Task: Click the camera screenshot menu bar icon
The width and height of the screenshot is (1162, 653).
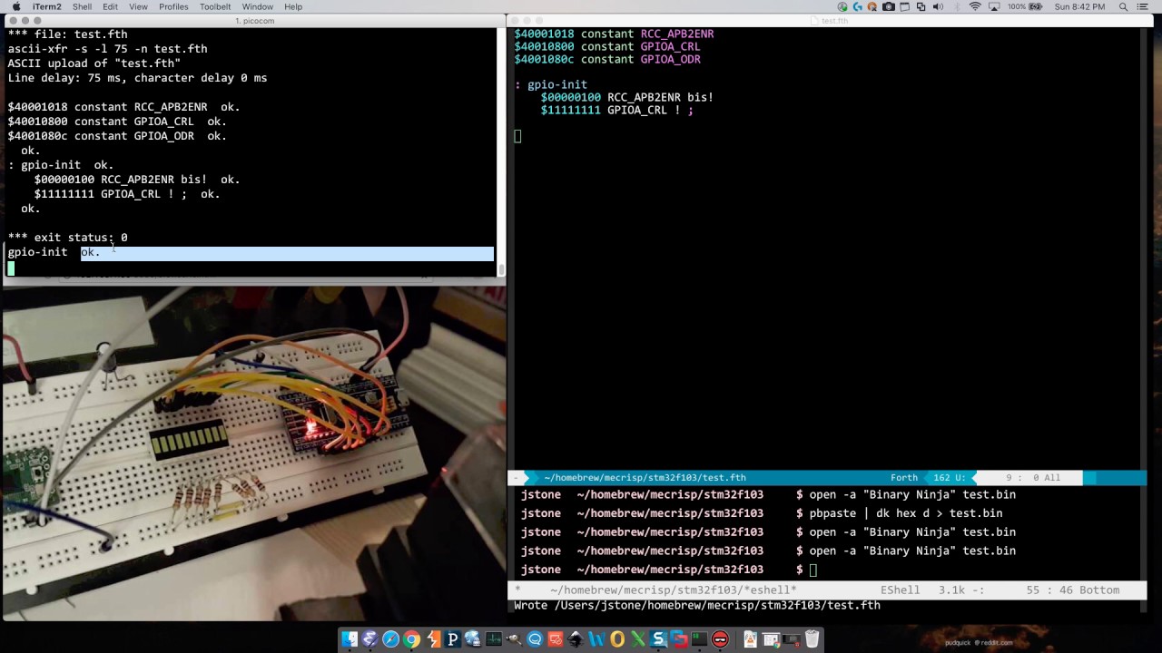Action: (x=889, y=6)
